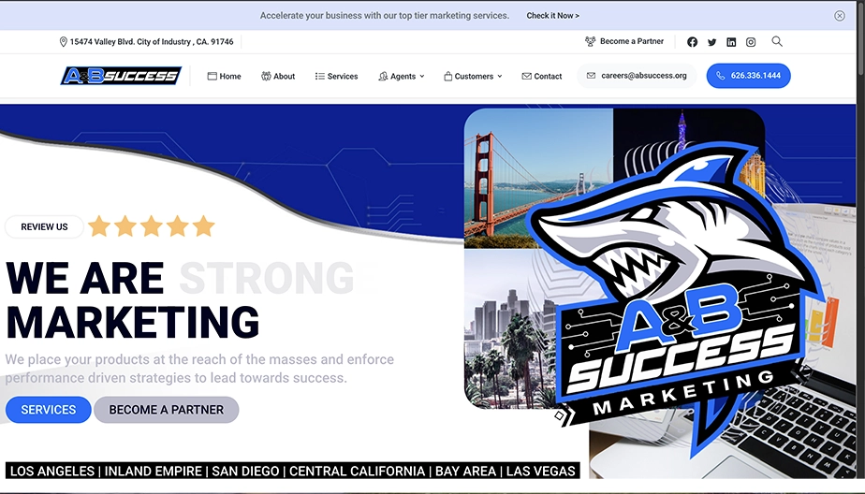Image resolution: width=865 pixels, height=494 pixels.
Task: Call the 626.336.1444 phone button
Action: tap(748, 76)
